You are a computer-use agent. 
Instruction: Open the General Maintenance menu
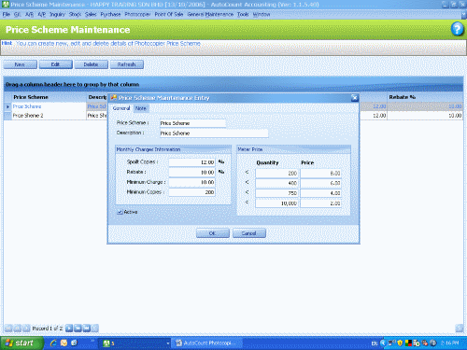[x=210, y=14]
